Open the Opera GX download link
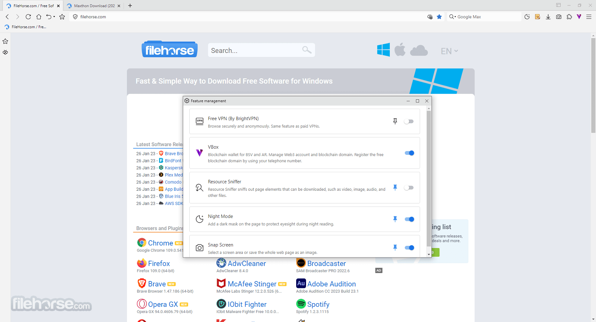Screen dimensions: 596x322 pyautogui.click(x=163, y=305)
